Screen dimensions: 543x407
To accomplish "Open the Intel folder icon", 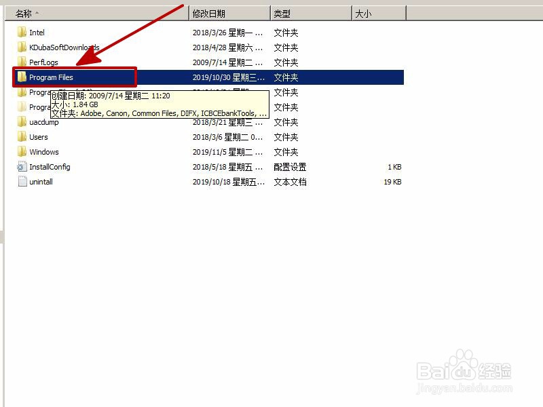I will point(22,32).
